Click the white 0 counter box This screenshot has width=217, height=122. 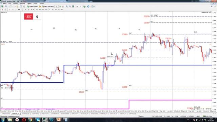point(37,17)
